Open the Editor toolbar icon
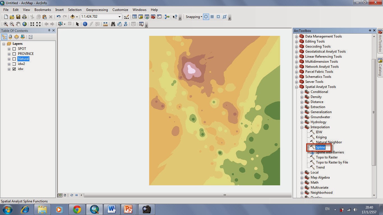The image size is (383, 215). [x=126, y=17]
